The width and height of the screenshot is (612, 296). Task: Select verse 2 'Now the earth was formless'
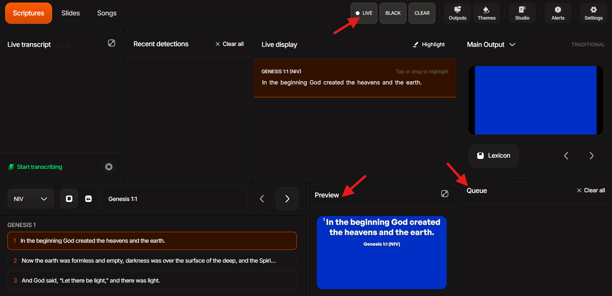(x=152, y=261)
